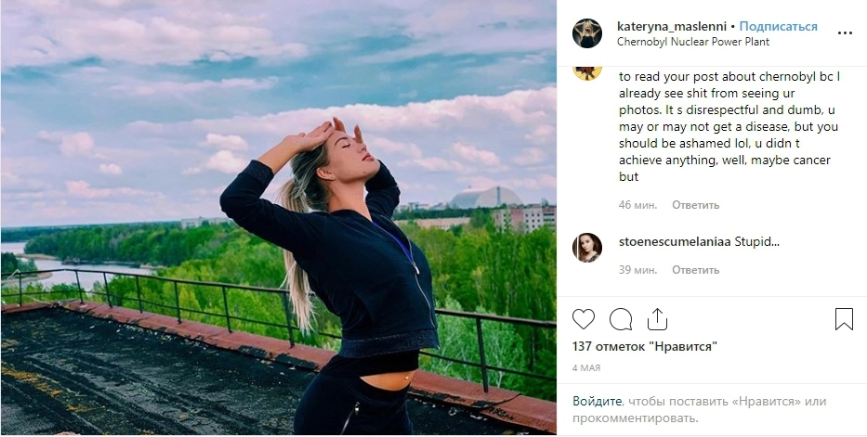Click stoenescumelaniaa's commenter avatar
867x437 pixels.
click(x=586, y=247)
